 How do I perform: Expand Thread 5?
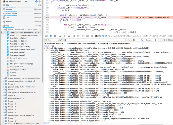[x=4, y=84]
